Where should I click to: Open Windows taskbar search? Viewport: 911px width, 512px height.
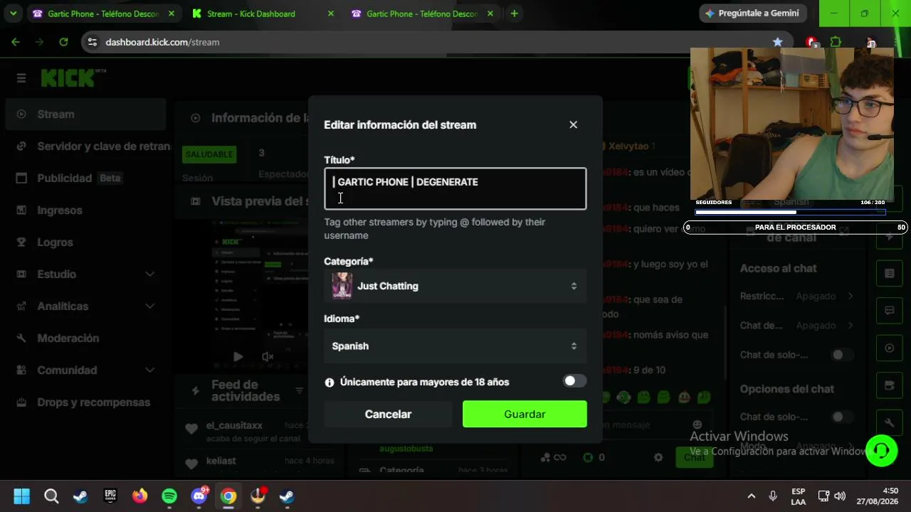[x=51, y=496]
